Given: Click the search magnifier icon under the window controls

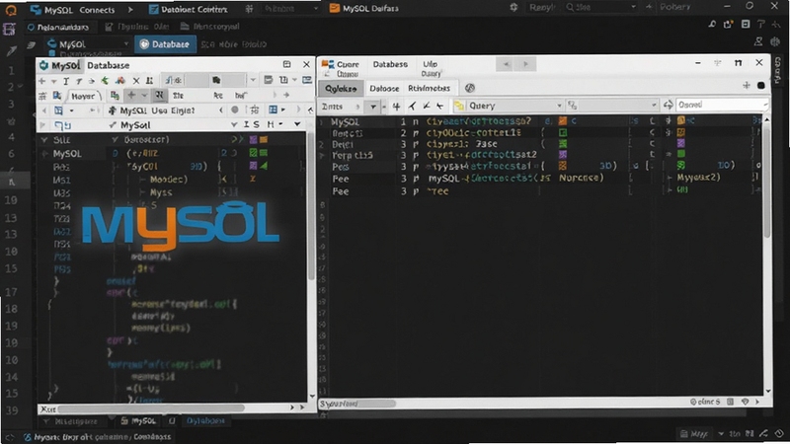Looking at the screenshot, I should click(x=712, y=24).
